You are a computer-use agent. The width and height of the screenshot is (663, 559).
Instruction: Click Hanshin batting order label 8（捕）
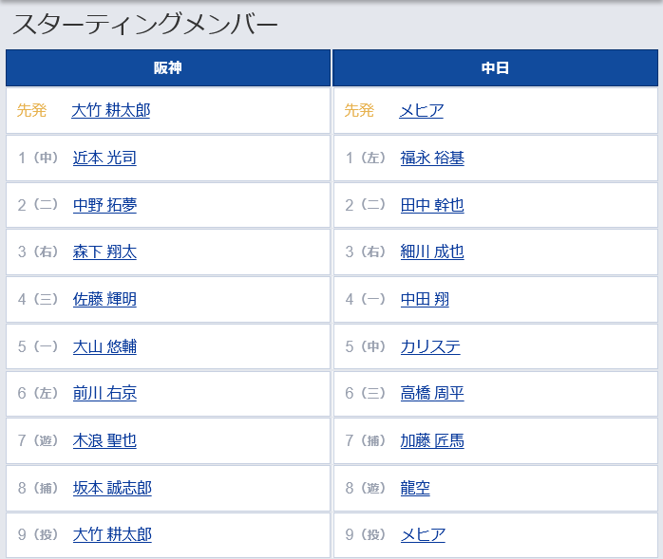[38, 488]
